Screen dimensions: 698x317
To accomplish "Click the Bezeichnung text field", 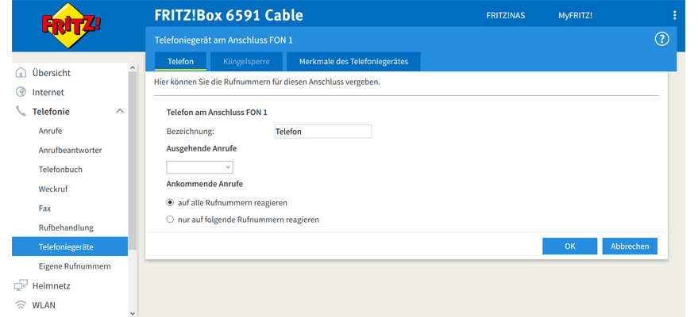I will click(322, 132).
